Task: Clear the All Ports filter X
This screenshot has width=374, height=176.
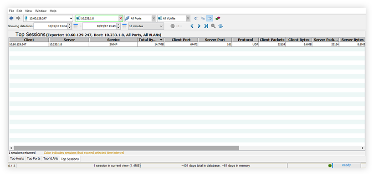Action: coord(154,18)
